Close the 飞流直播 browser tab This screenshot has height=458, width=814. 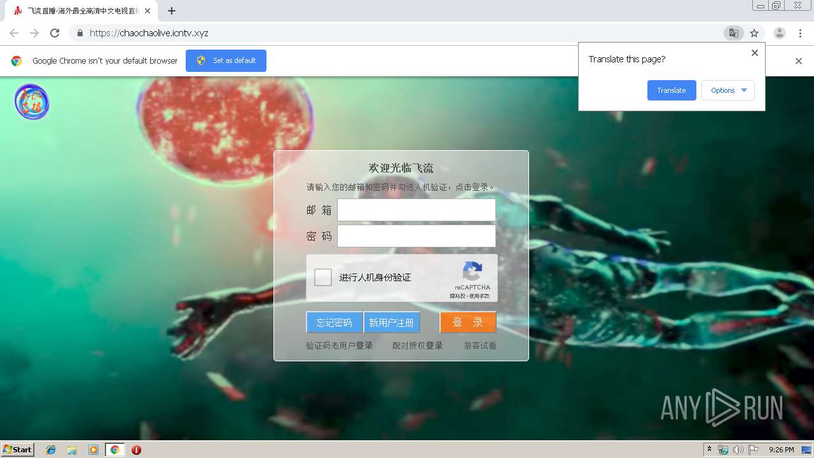point(147,11)
